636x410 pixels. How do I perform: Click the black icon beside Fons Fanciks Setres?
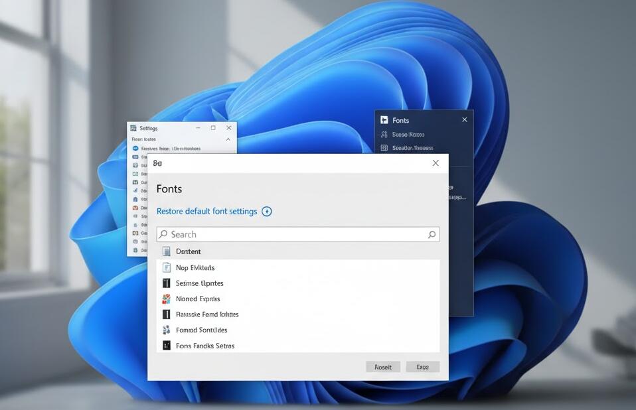[x=167, y=346]
